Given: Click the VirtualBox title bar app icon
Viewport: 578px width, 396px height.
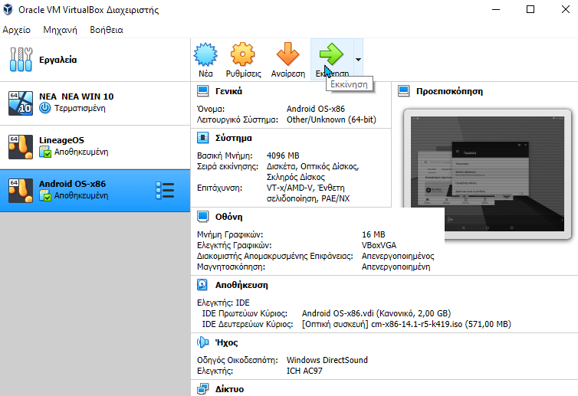Looking at the screenshot, I should [8, 10].
